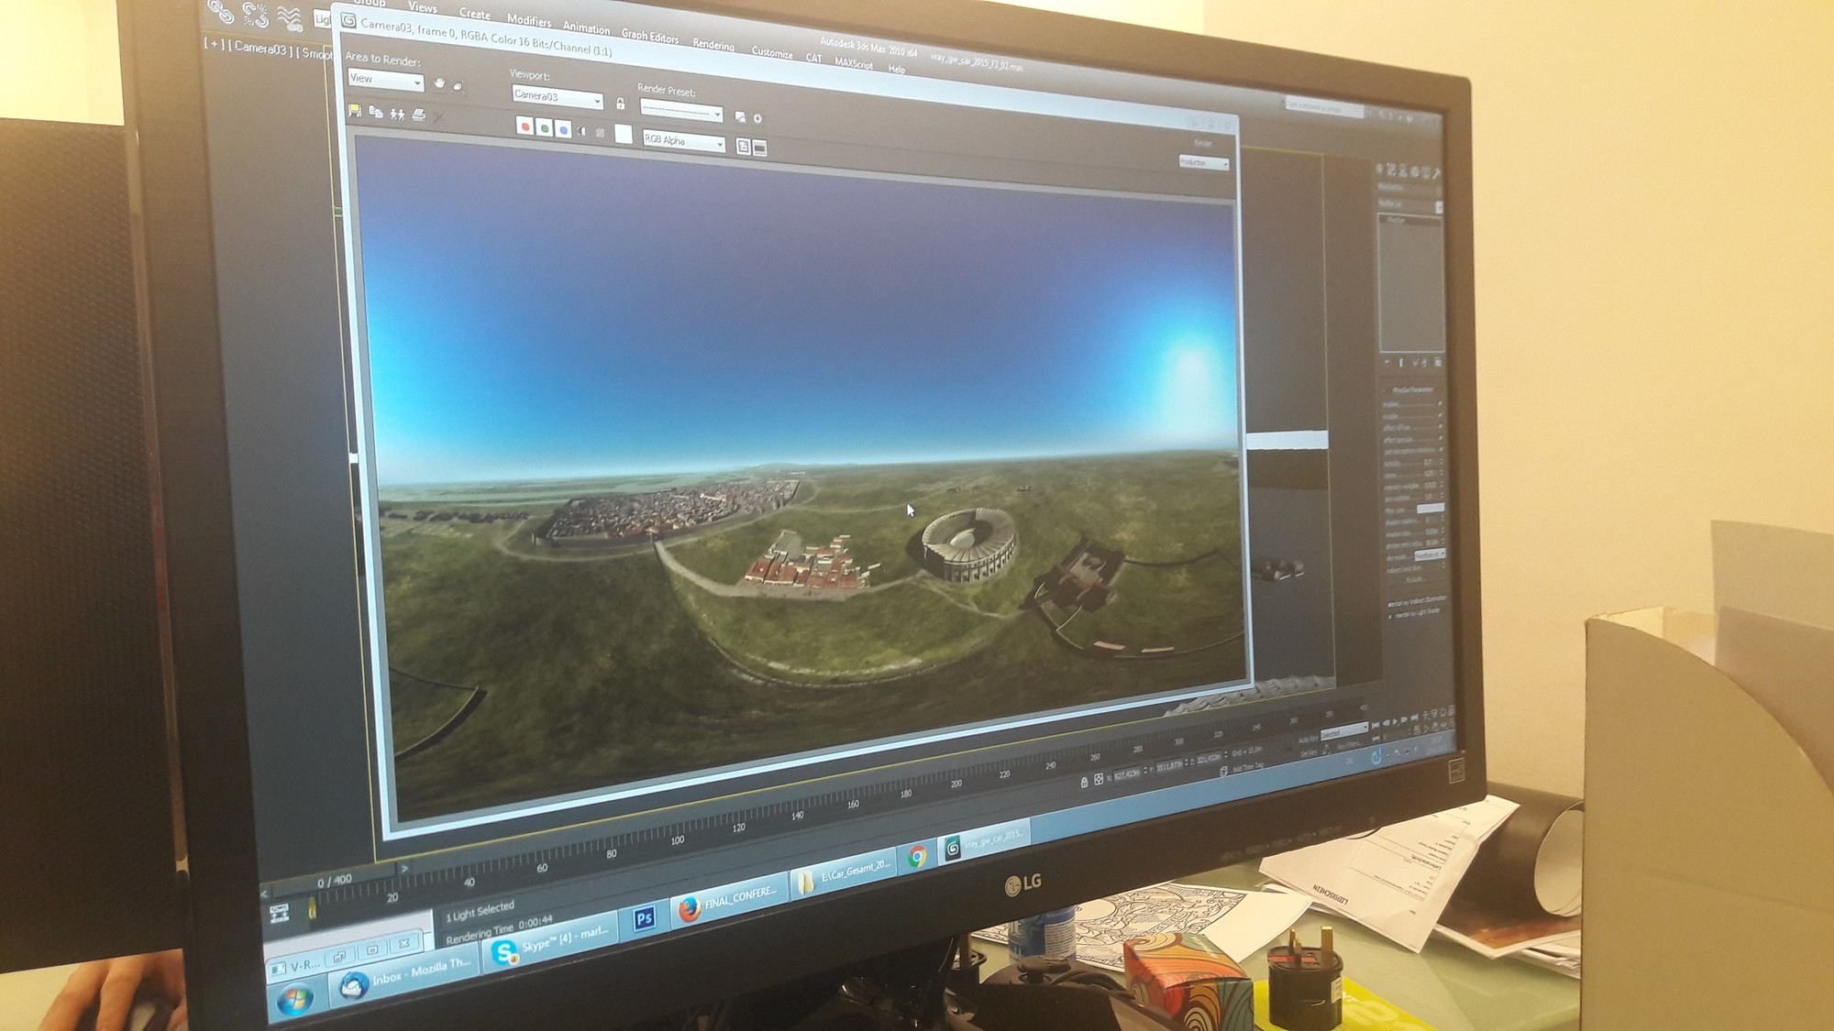Image resolution: width=1834 pixels, height=1031 pixels.
Task: Open the Graph Editors menu
Action: (x=649, y=37)
